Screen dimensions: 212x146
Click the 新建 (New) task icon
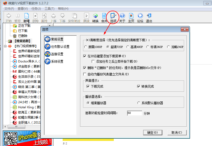(27, 18)
